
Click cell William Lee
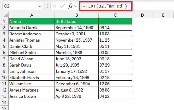[x=32, y=84]
